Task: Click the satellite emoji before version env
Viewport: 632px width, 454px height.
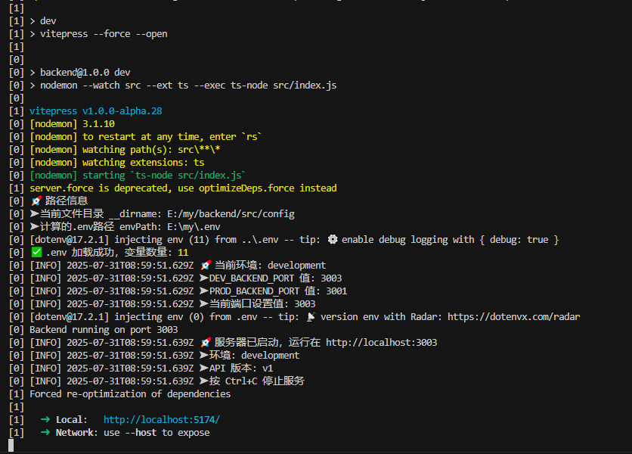Action: (x=311, y=316)
